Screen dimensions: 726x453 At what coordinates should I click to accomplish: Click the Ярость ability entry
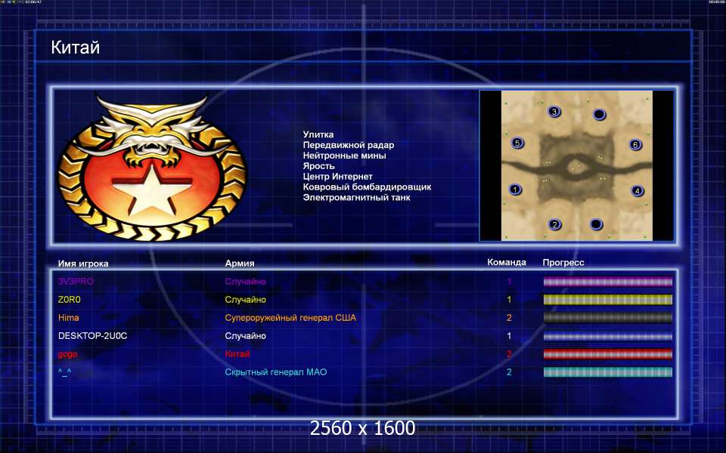(x=318, y=166)
